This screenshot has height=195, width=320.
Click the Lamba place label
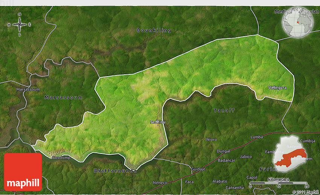tap(256, 137)
